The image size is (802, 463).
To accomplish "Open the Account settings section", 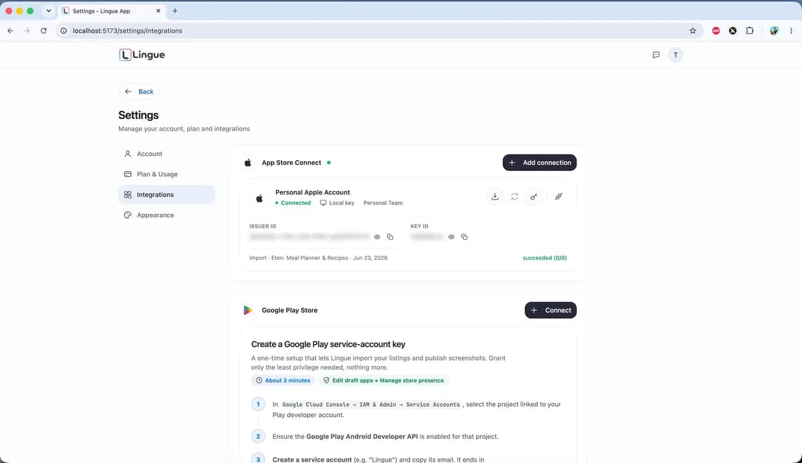I will pos(166,154).
